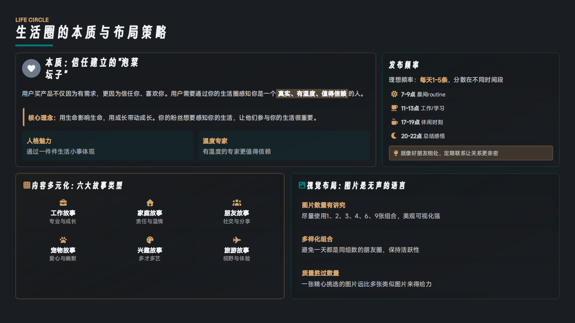
Task: Select the 人格魅力 card
Action: pyautogui.click(x=108, y=146)
